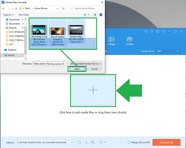Click New folder
Viewport: 186px width, 148px height.
pos(24,15)
